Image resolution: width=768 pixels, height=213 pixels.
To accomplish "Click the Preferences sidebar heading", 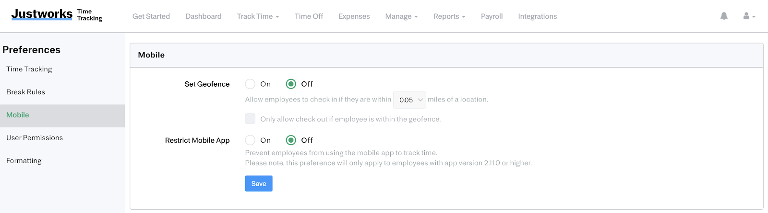I will coord(31,50).
